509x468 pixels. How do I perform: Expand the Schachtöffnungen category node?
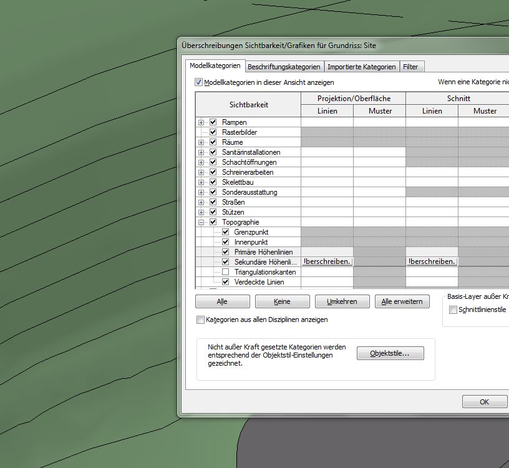[x=201, y=162]
